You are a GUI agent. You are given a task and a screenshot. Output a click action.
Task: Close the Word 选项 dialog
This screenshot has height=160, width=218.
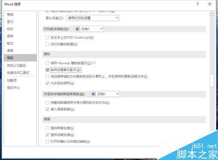[x=210, y=4]
